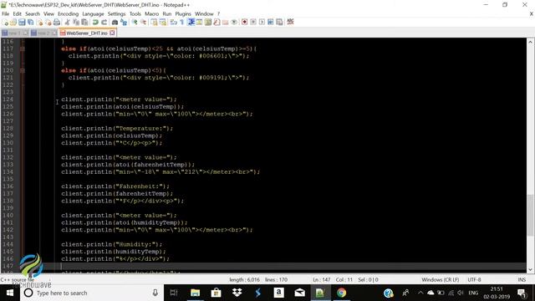The image size is (535, 301).
Task: Open the UTF-8 encoding selector
Action: (x=474, y=279)
